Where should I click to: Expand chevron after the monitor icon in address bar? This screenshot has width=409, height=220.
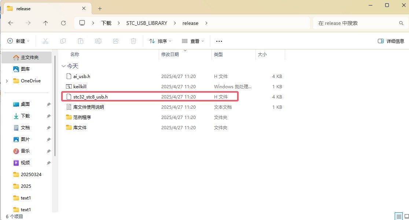(x=93, y=23)
